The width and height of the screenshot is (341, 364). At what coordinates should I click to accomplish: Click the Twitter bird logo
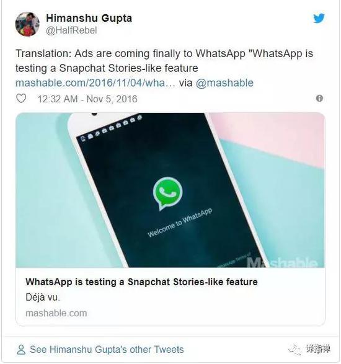pyautogui.click(x=319, y=18)
